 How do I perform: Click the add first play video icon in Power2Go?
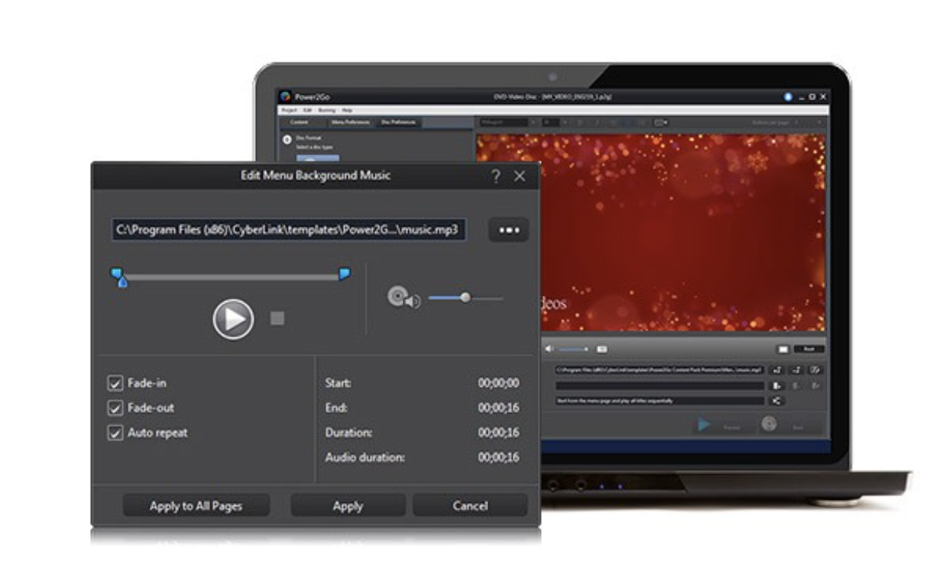pos(777,385)
